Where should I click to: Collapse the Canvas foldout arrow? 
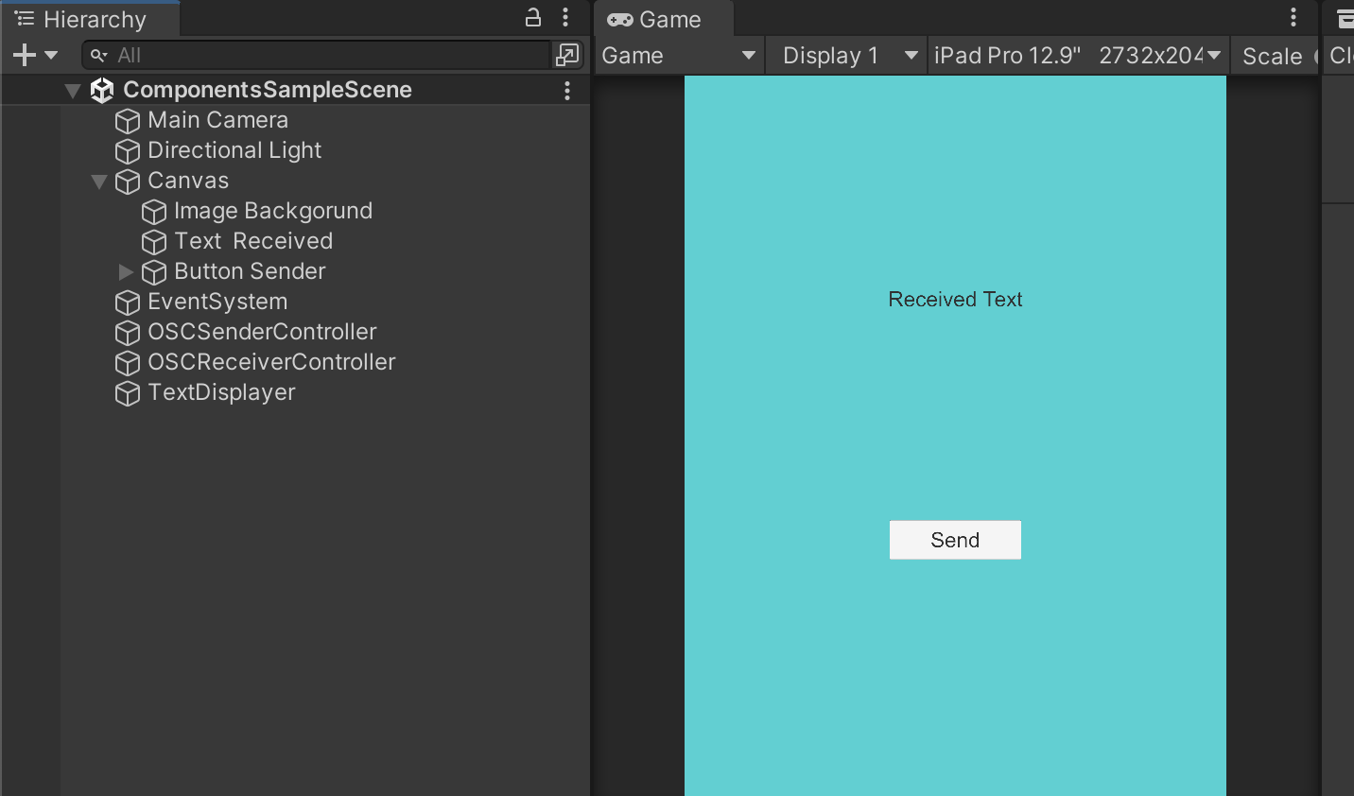(99, 182)
